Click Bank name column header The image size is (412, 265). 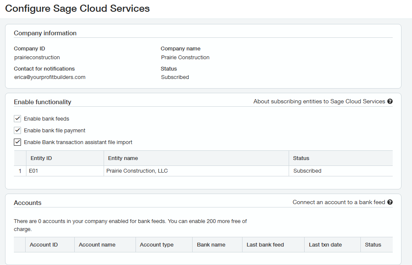click(217, 245)
